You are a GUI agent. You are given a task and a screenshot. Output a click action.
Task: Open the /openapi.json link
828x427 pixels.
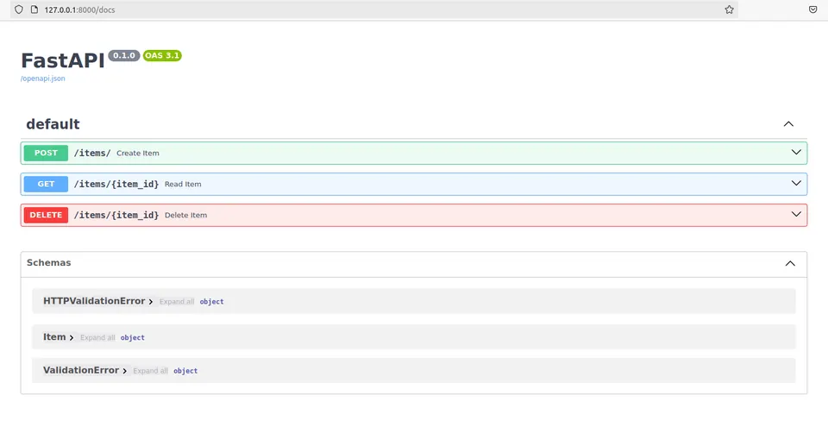click(43, 78)
